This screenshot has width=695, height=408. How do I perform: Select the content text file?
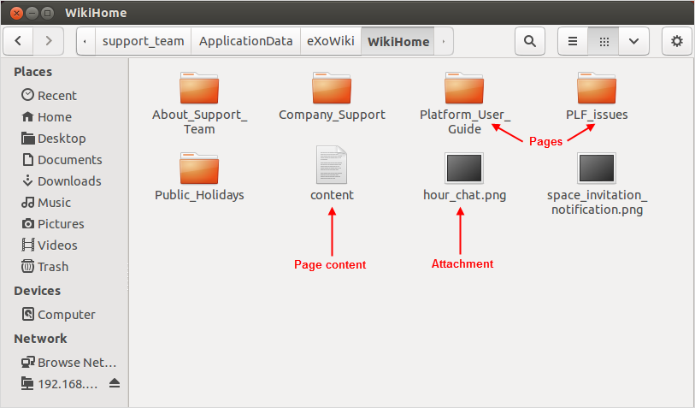[x=332, y=174]
